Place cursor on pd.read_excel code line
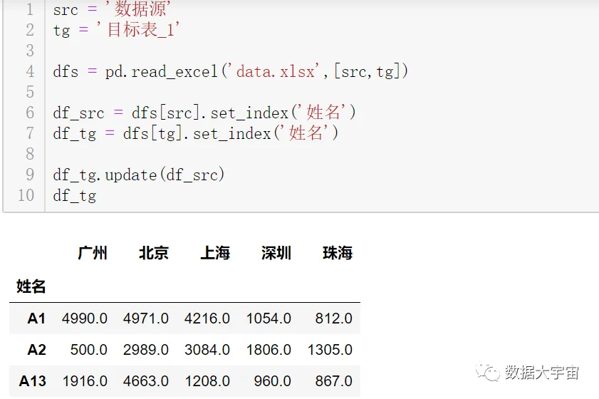 (231, 71)
